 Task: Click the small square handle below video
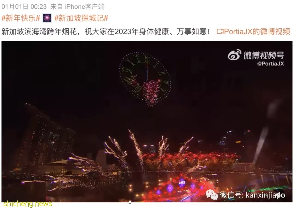click(x=130, y=202)
